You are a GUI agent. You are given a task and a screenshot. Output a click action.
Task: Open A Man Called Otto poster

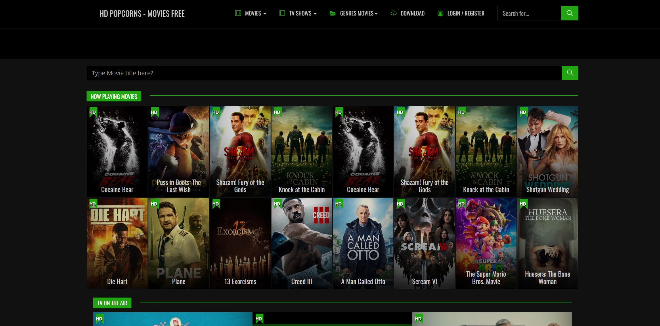click(x=363, y=243)
